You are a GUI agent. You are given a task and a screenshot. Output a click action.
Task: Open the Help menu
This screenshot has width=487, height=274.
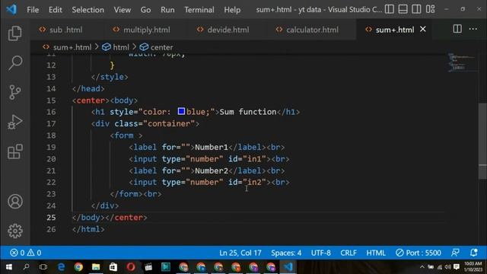(232, 10)
